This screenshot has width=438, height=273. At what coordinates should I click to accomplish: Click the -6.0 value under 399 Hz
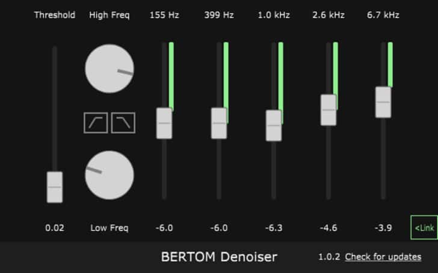point(219,228)
